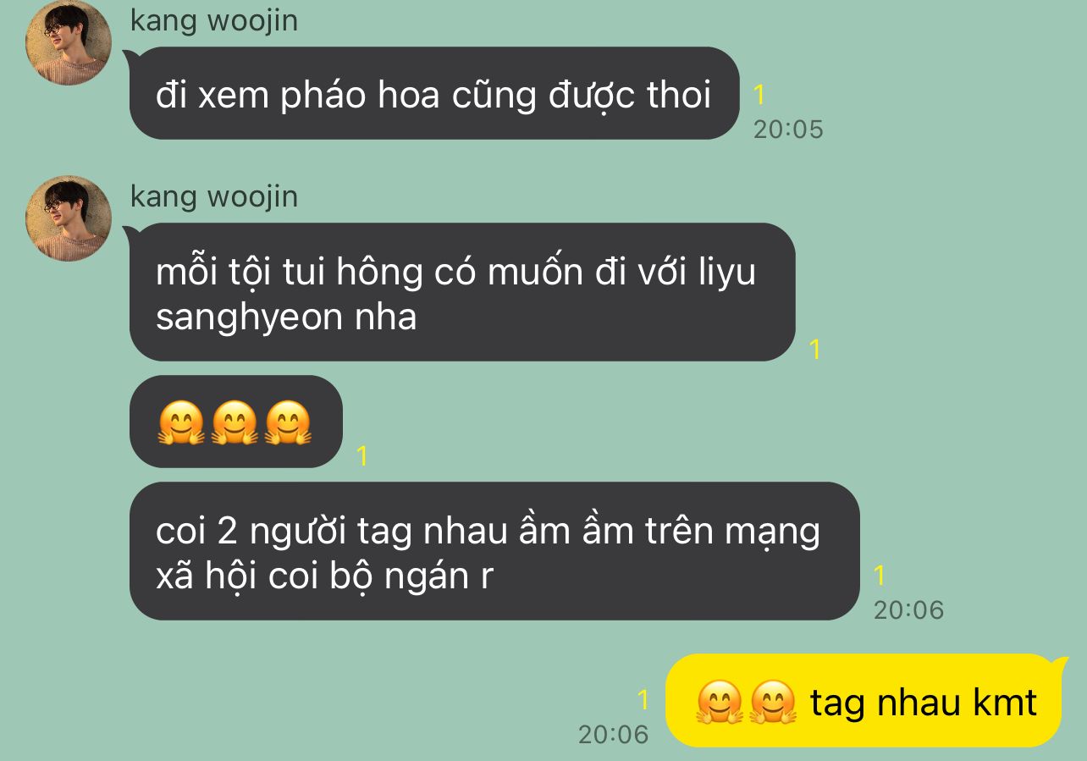Screen dimensions: 1087x761
Task: Tap the yellow 'tag nhau kmt' bubble
Action: [x=865, y=701]
